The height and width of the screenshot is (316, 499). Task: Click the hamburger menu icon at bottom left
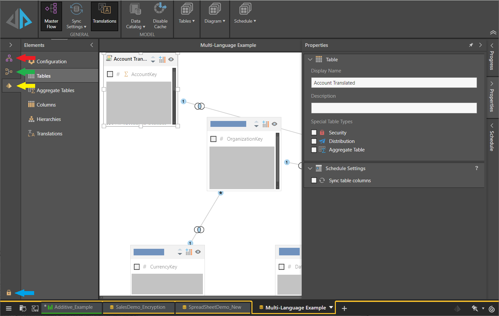point(9,308)
